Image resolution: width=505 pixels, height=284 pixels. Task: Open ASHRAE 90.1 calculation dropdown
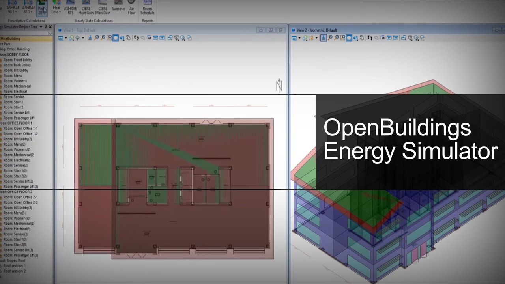coord(13,8)
